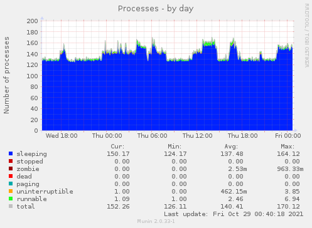312x228 pixels.
Task: Click the 'Max:' column header
Action: (x=288, y=147)
